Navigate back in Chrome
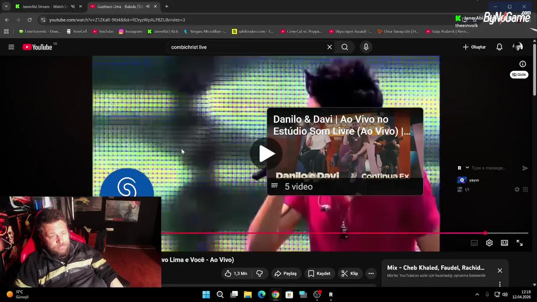The width and height of the screenshot is (537, 302). point(7,20)
